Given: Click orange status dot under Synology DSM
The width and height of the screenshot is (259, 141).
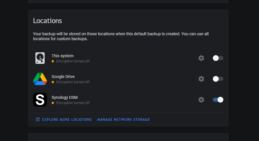Looking at the screenshot, I should (53, 103).
